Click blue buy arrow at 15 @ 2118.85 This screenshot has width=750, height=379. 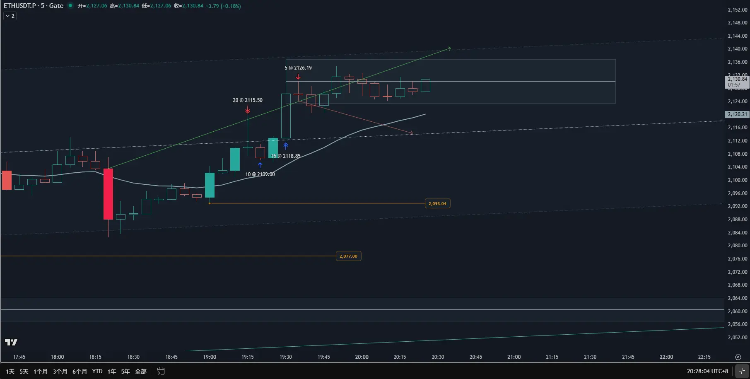click(286, 146)
